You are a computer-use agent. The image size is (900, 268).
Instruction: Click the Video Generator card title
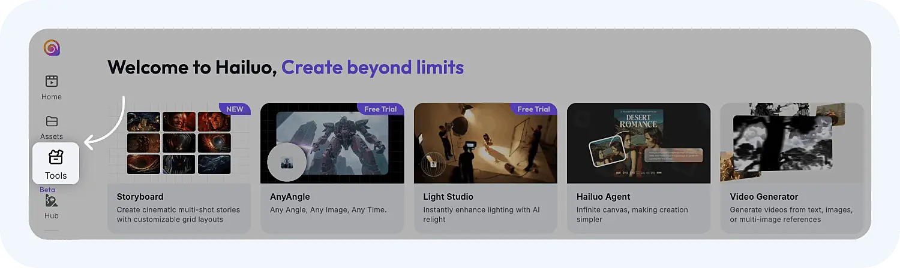(764, 197)
